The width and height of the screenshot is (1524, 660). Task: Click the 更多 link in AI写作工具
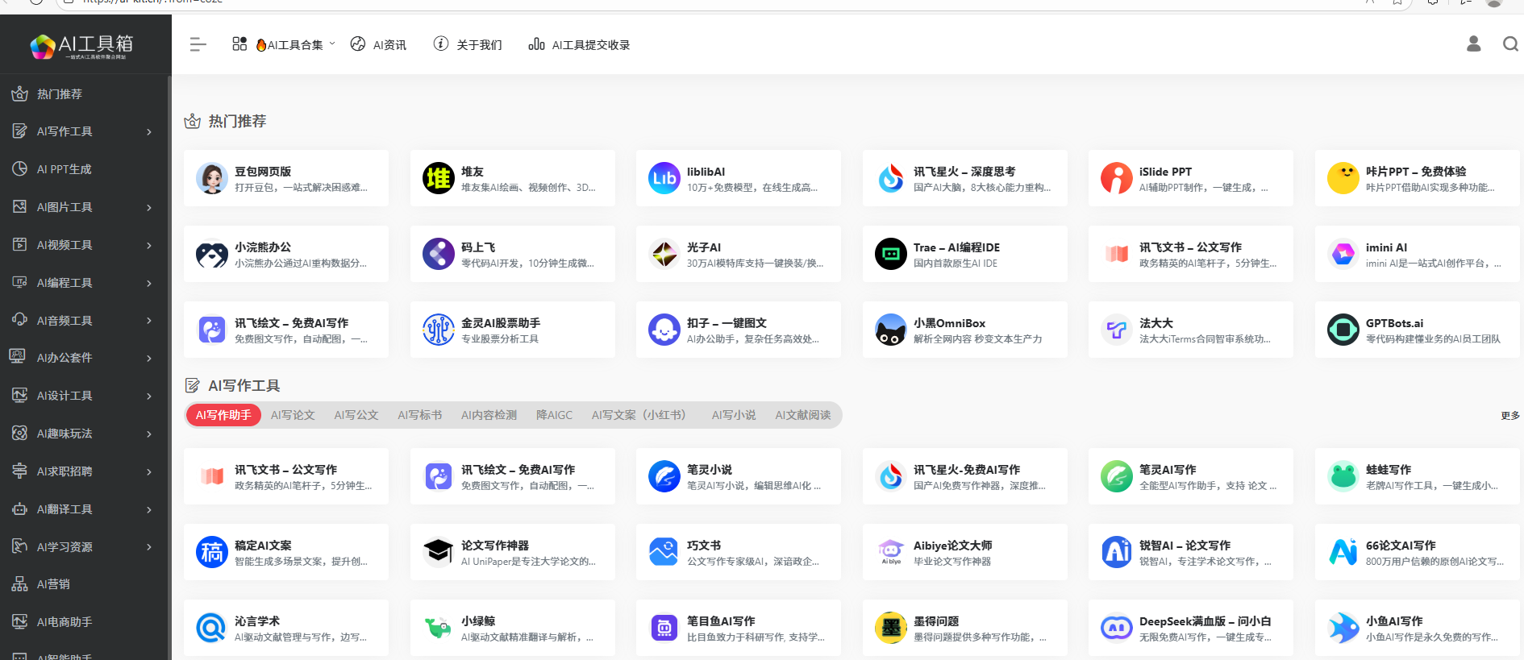[x=1510, y=416]
